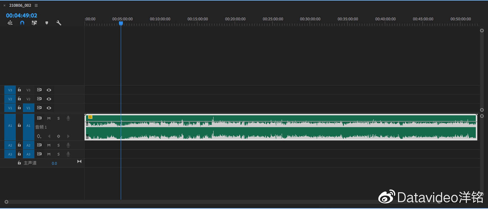Click the playhead timecode 00:04:49:02
This screenshot has height=209, width=488.
pos(22,15)
